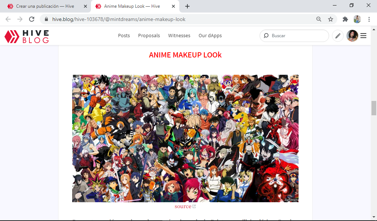
Task: Click the scrollbar up arrow
Action: coord(374,29)
